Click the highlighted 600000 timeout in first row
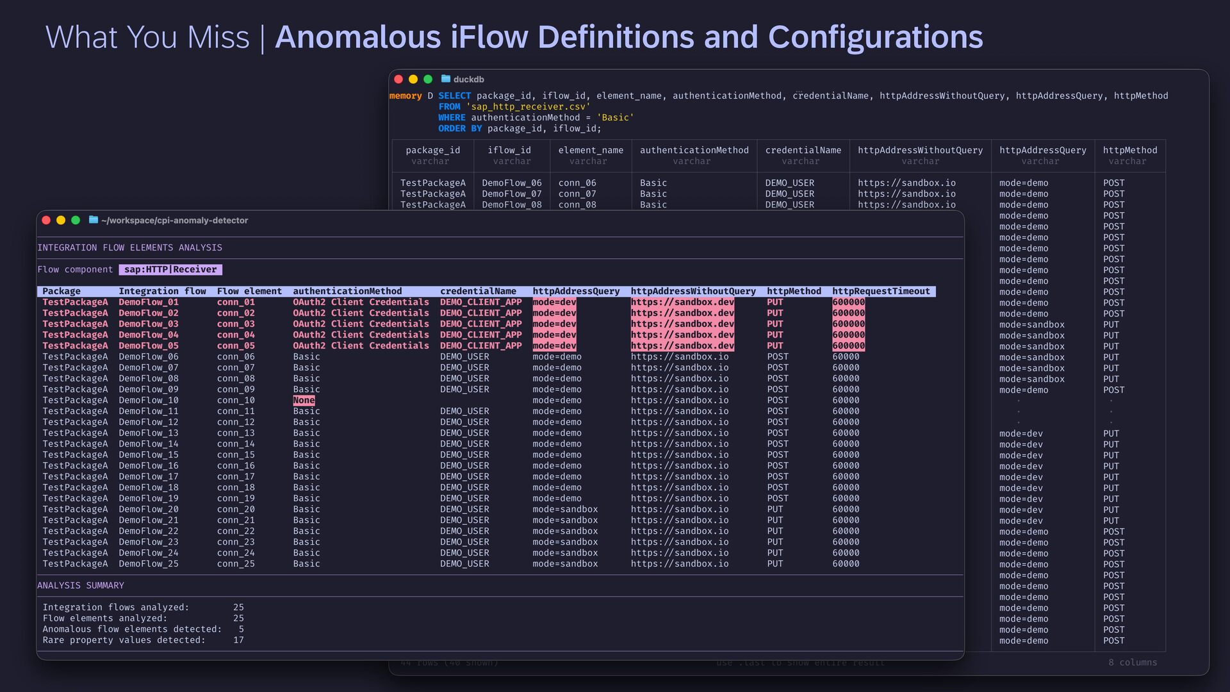The image size is (1230, 692). click(x=848, y=302)
